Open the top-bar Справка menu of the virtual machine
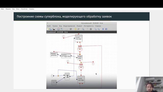The width and height of the screenshot is (163, 92). point(32,9)
